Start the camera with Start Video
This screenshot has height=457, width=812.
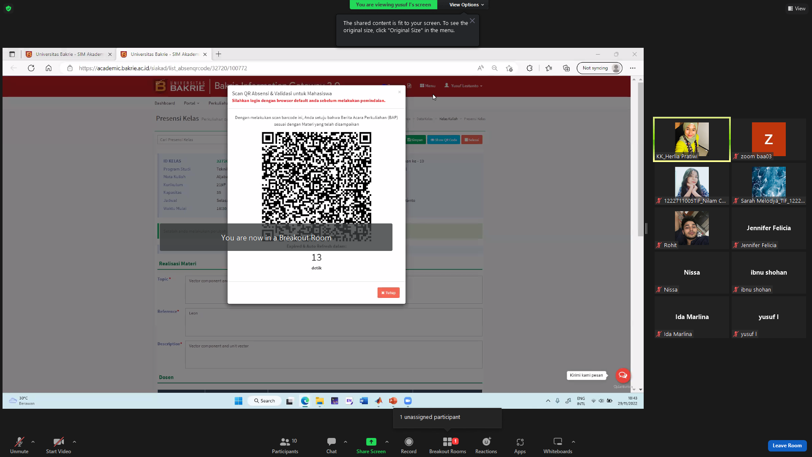click(58, 445)
